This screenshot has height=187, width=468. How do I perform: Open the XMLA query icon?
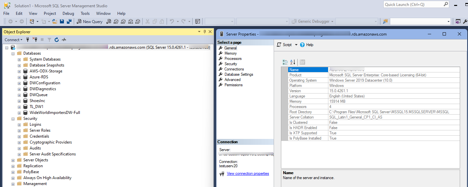[130, 21]
